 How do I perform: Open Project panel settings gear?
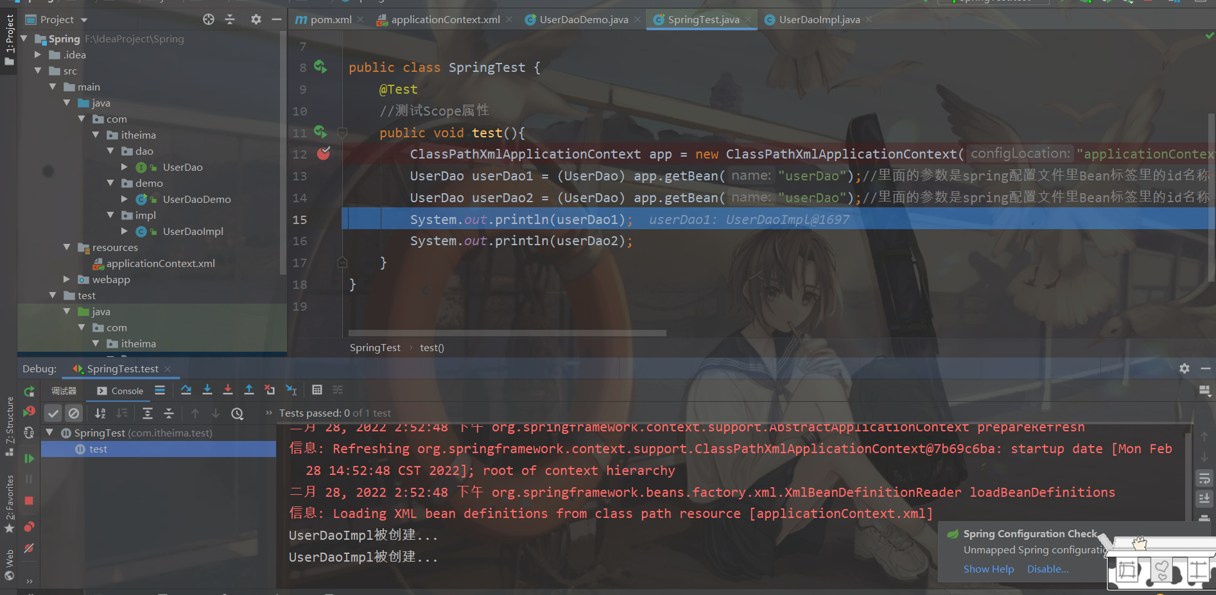(x=256, y=19)
